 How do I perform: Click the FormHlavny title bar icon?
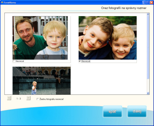pos(2,2)
